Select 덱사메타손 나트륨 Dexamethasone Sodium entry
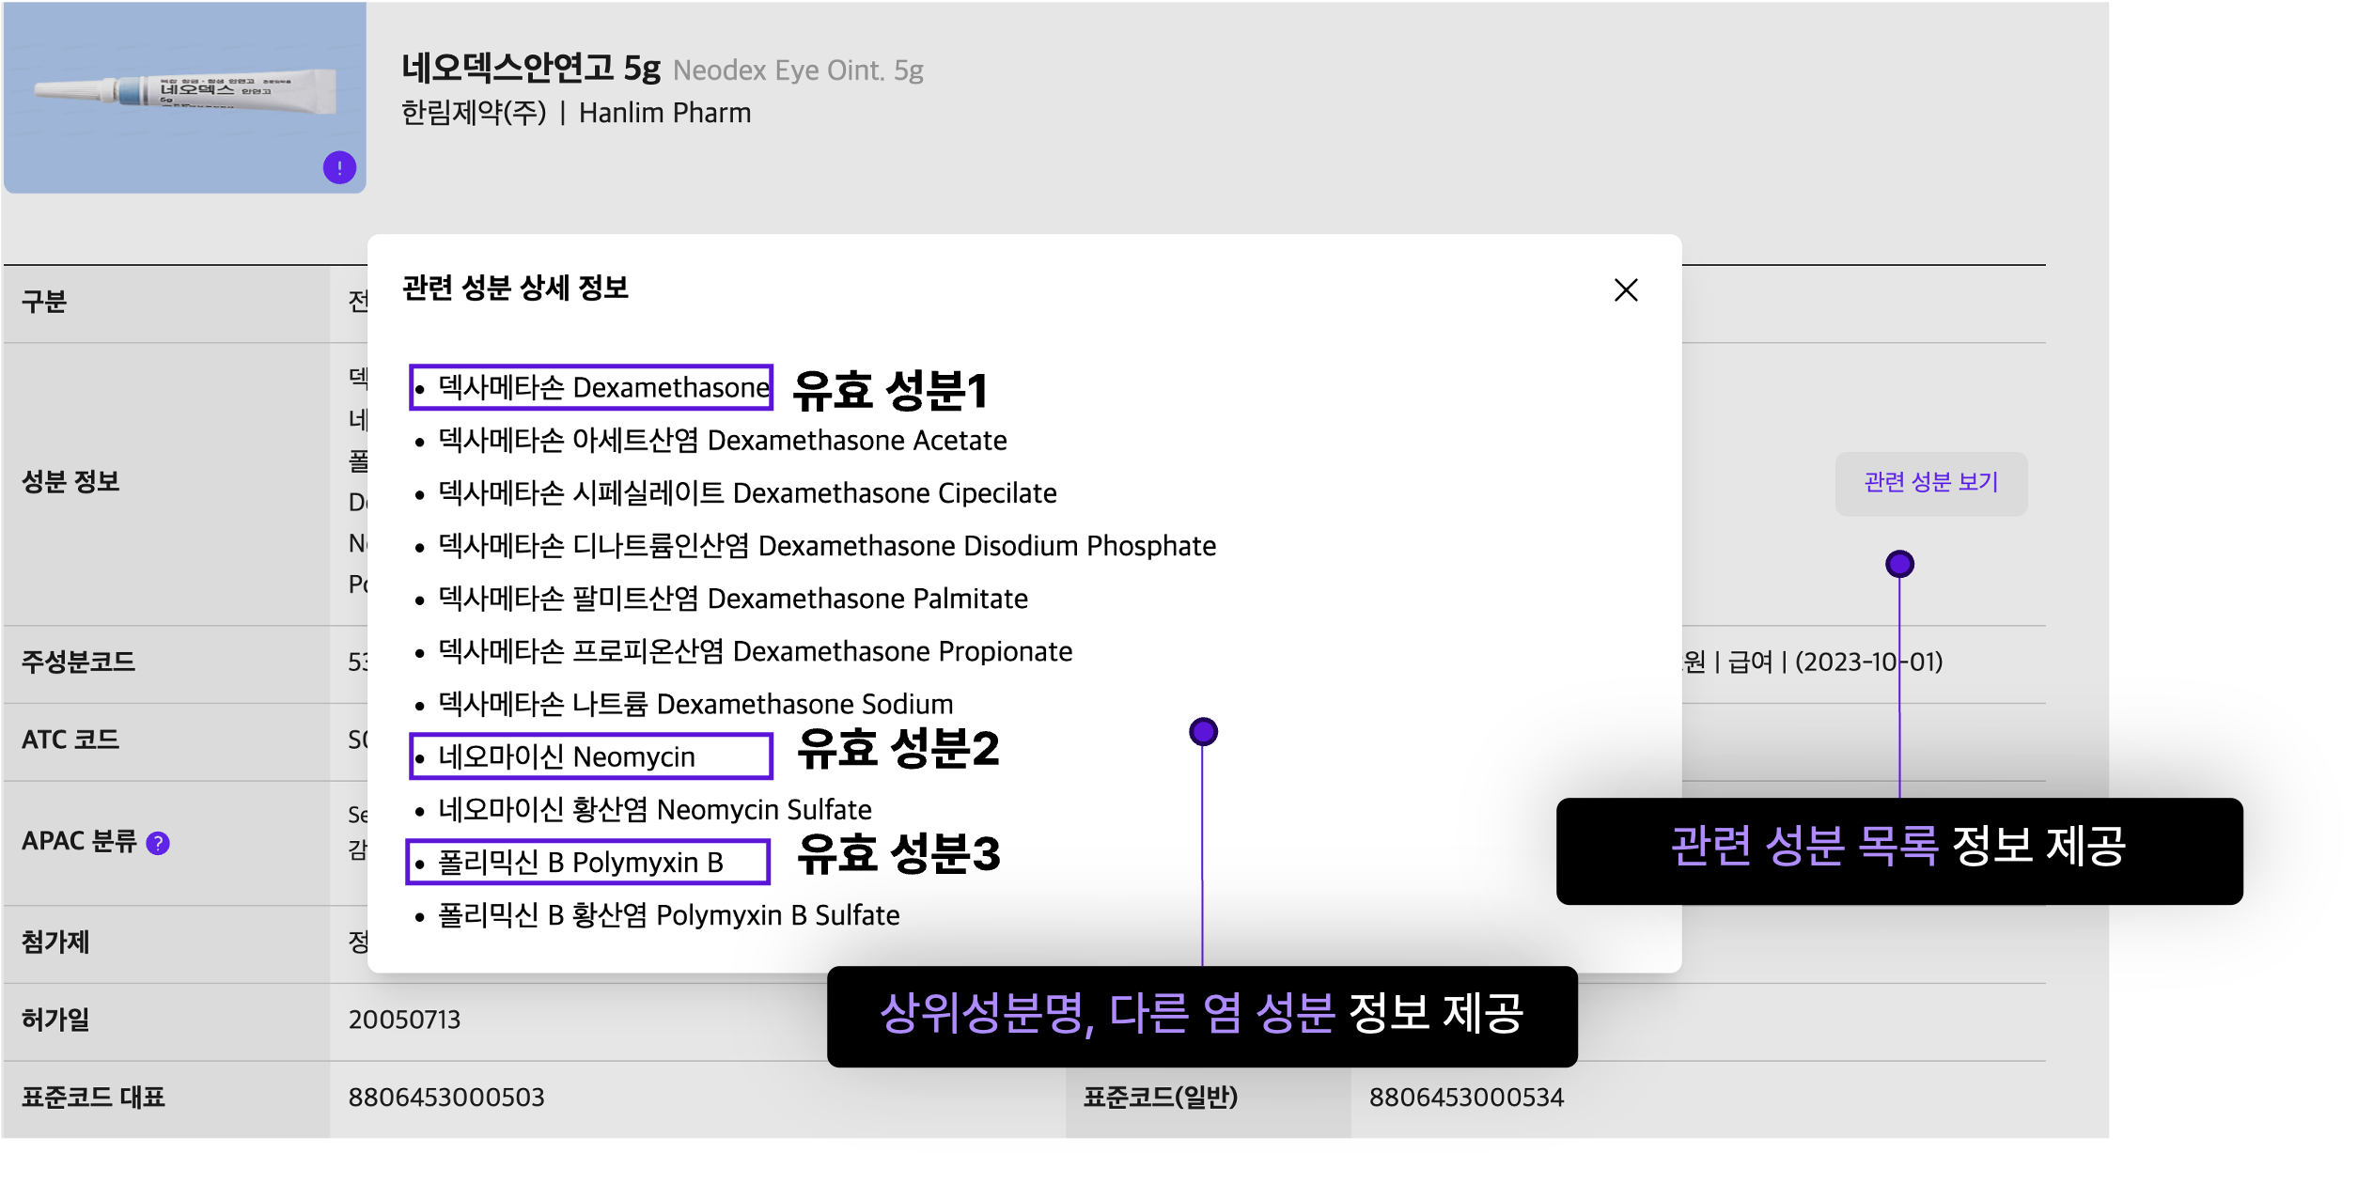This screenshot has width=2373, height=1184. pos(695,704)
